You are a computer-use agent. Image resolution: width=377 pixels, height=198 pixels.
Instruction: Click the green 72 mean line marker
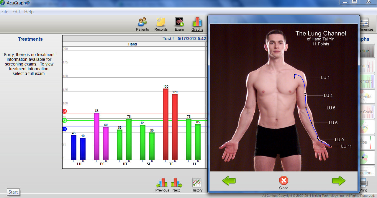pyautogui.click(x=64, y=120)
